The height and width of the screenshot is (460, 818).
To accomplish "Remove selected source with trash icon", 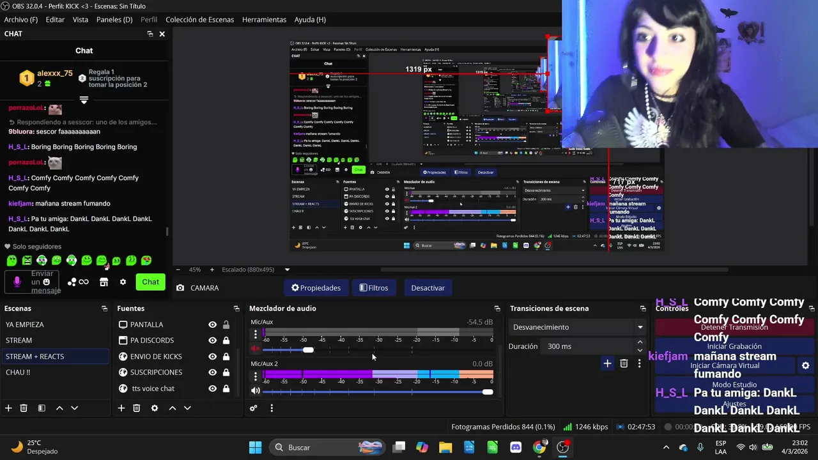I will point(137,408).
